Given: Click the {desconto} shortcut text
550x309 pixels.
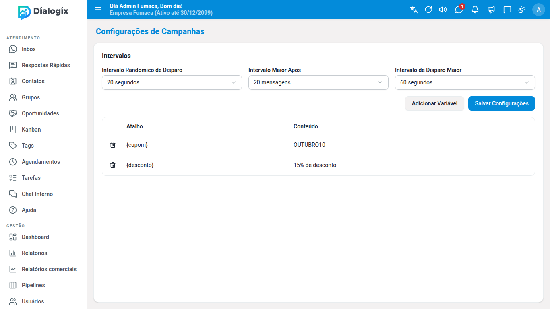Looking at the screenshot, I should pyautogui.click(x=140, y=165).
